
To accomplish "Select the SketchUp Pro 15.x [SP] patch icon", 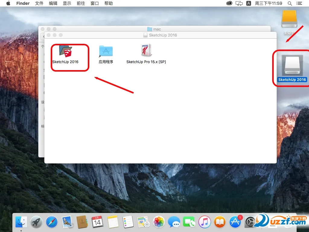I will pos(146,50).
